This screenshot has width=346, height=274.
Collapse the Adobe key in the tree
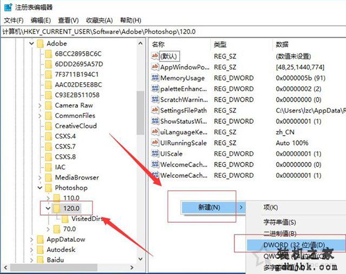coord(31,43)
